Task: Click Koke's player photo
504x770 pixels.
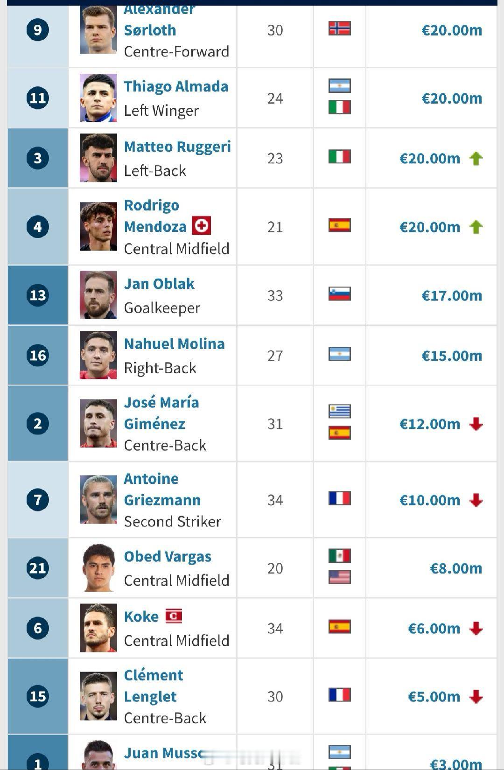Action: [x=98, y=628]
